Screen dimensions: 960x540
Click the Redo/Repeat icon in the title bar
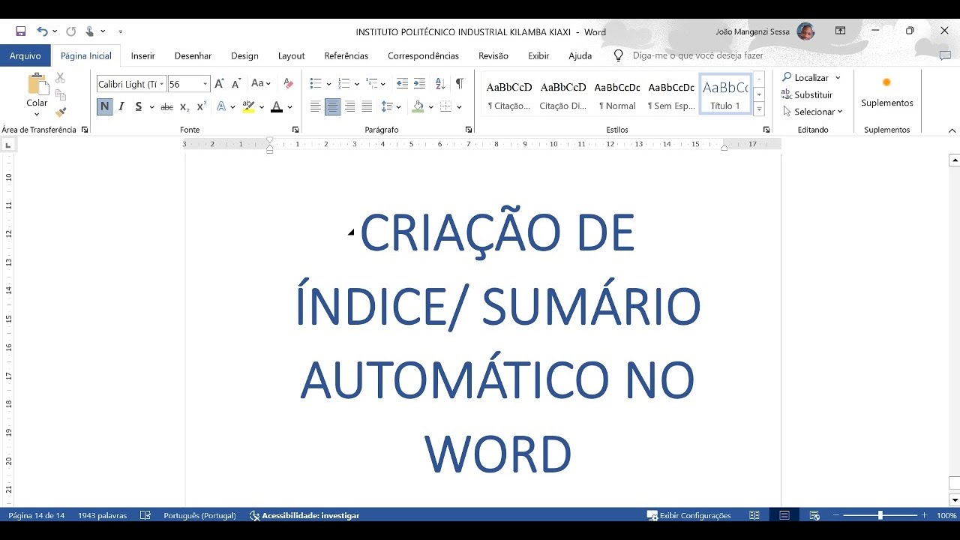point(70,31)
